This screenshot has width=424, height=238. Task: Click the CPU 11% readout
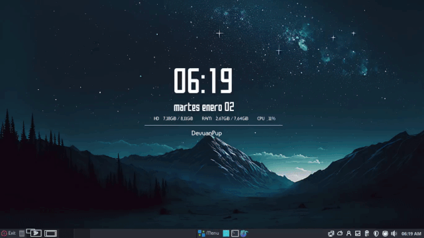(x=266, y=118)
